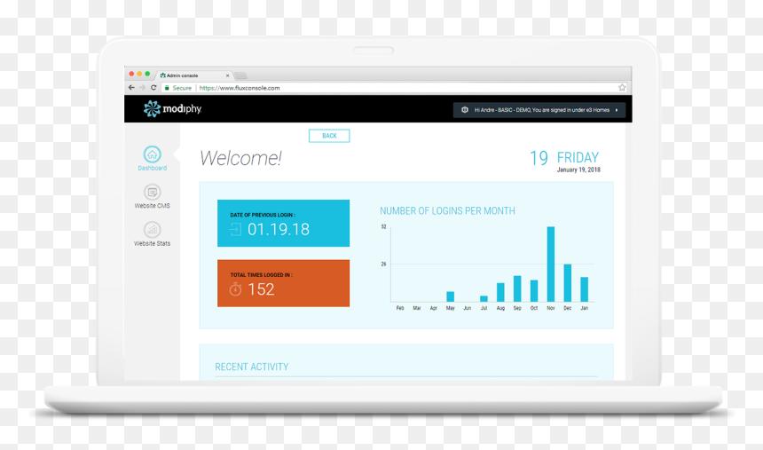Click the Website Stats label
The height and width of the screenshot is (450, 763).
153,243
